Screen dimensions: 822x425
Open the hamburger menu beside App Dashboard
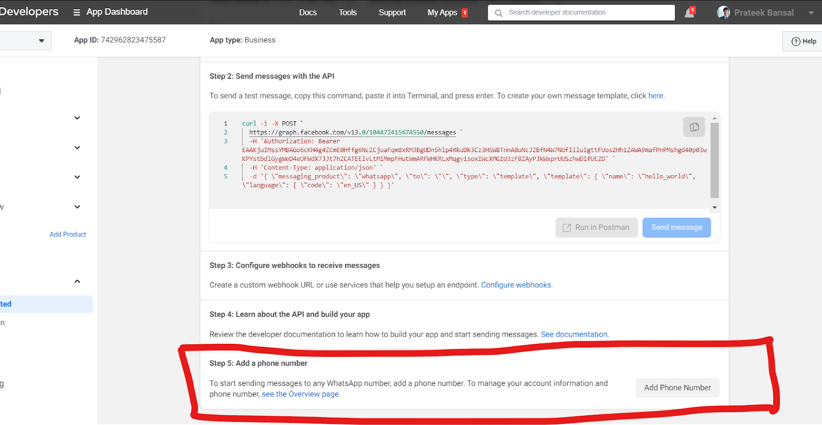pyautogui.click(x=77, y=12)
